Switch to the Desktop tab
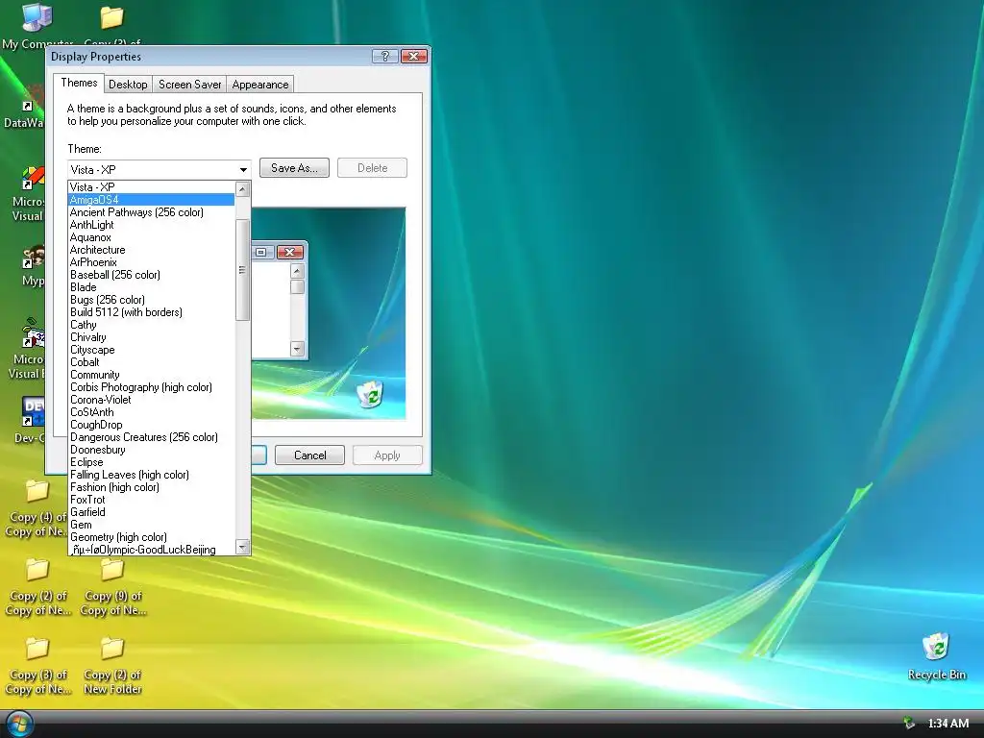 tap(128, 85)
